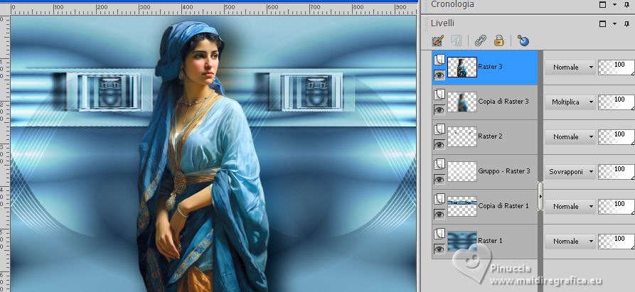The image size is (635, 292).
Task: Maximize the Livelli palette
Action: point(602,24)
